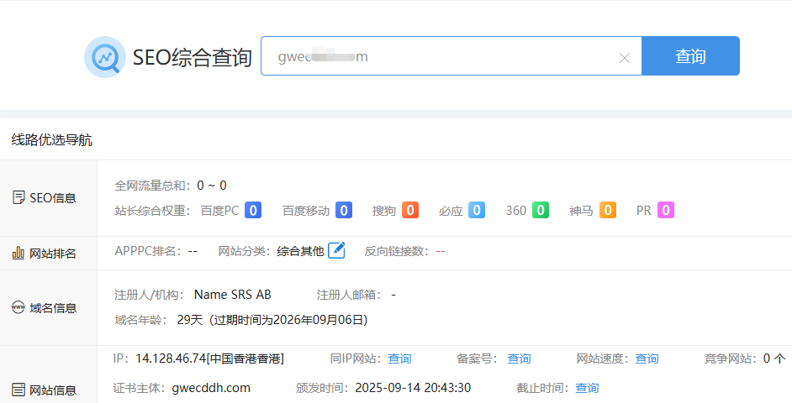Image resolution: width=792 pixels, height=403 pixels.
Task: Edit website category with pencil icon
Action: 336,250
